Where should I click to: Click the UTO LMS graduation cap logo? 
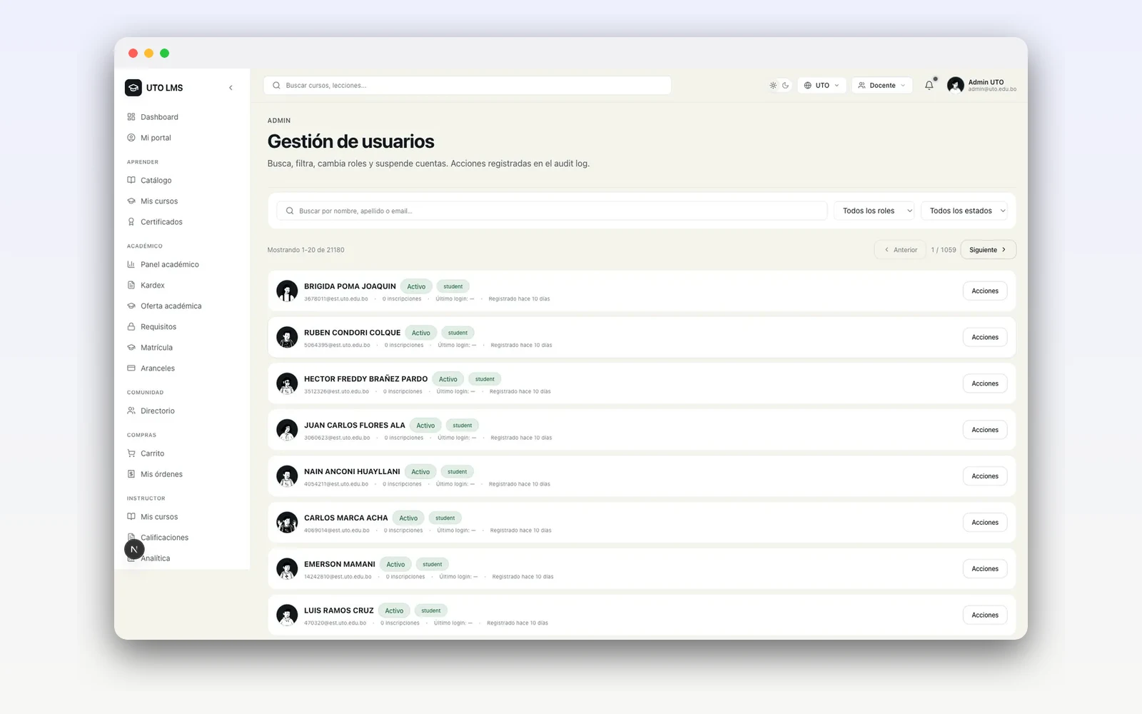(x=133, y=88)
